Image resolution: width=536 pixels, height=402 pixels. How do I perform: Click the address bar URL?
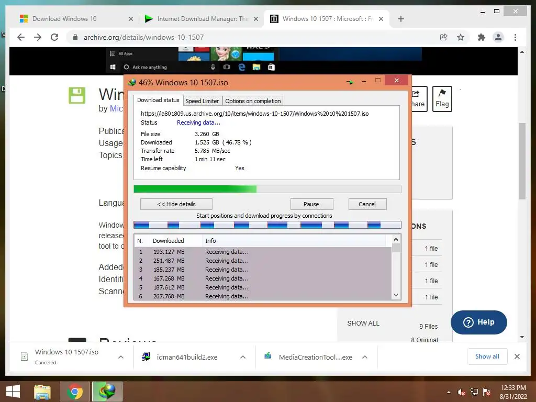point(143,37)
